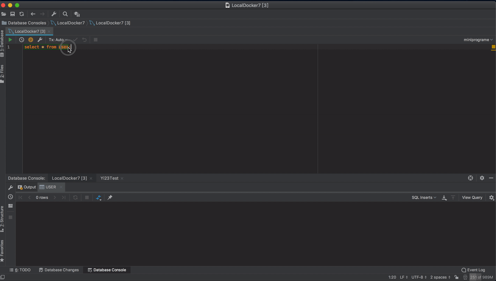This screenshot has height=281, width=496.
Task: Toggle the transpose view icon in results
Action: [x=98, y=197]
